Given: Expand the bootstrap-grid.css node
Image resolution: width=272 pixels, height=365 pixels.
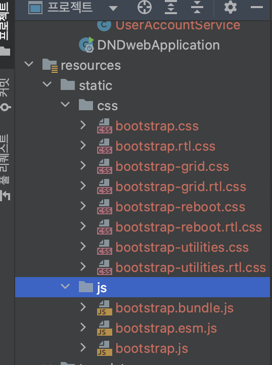Looking at the screenshot, I should pos(83,165).
